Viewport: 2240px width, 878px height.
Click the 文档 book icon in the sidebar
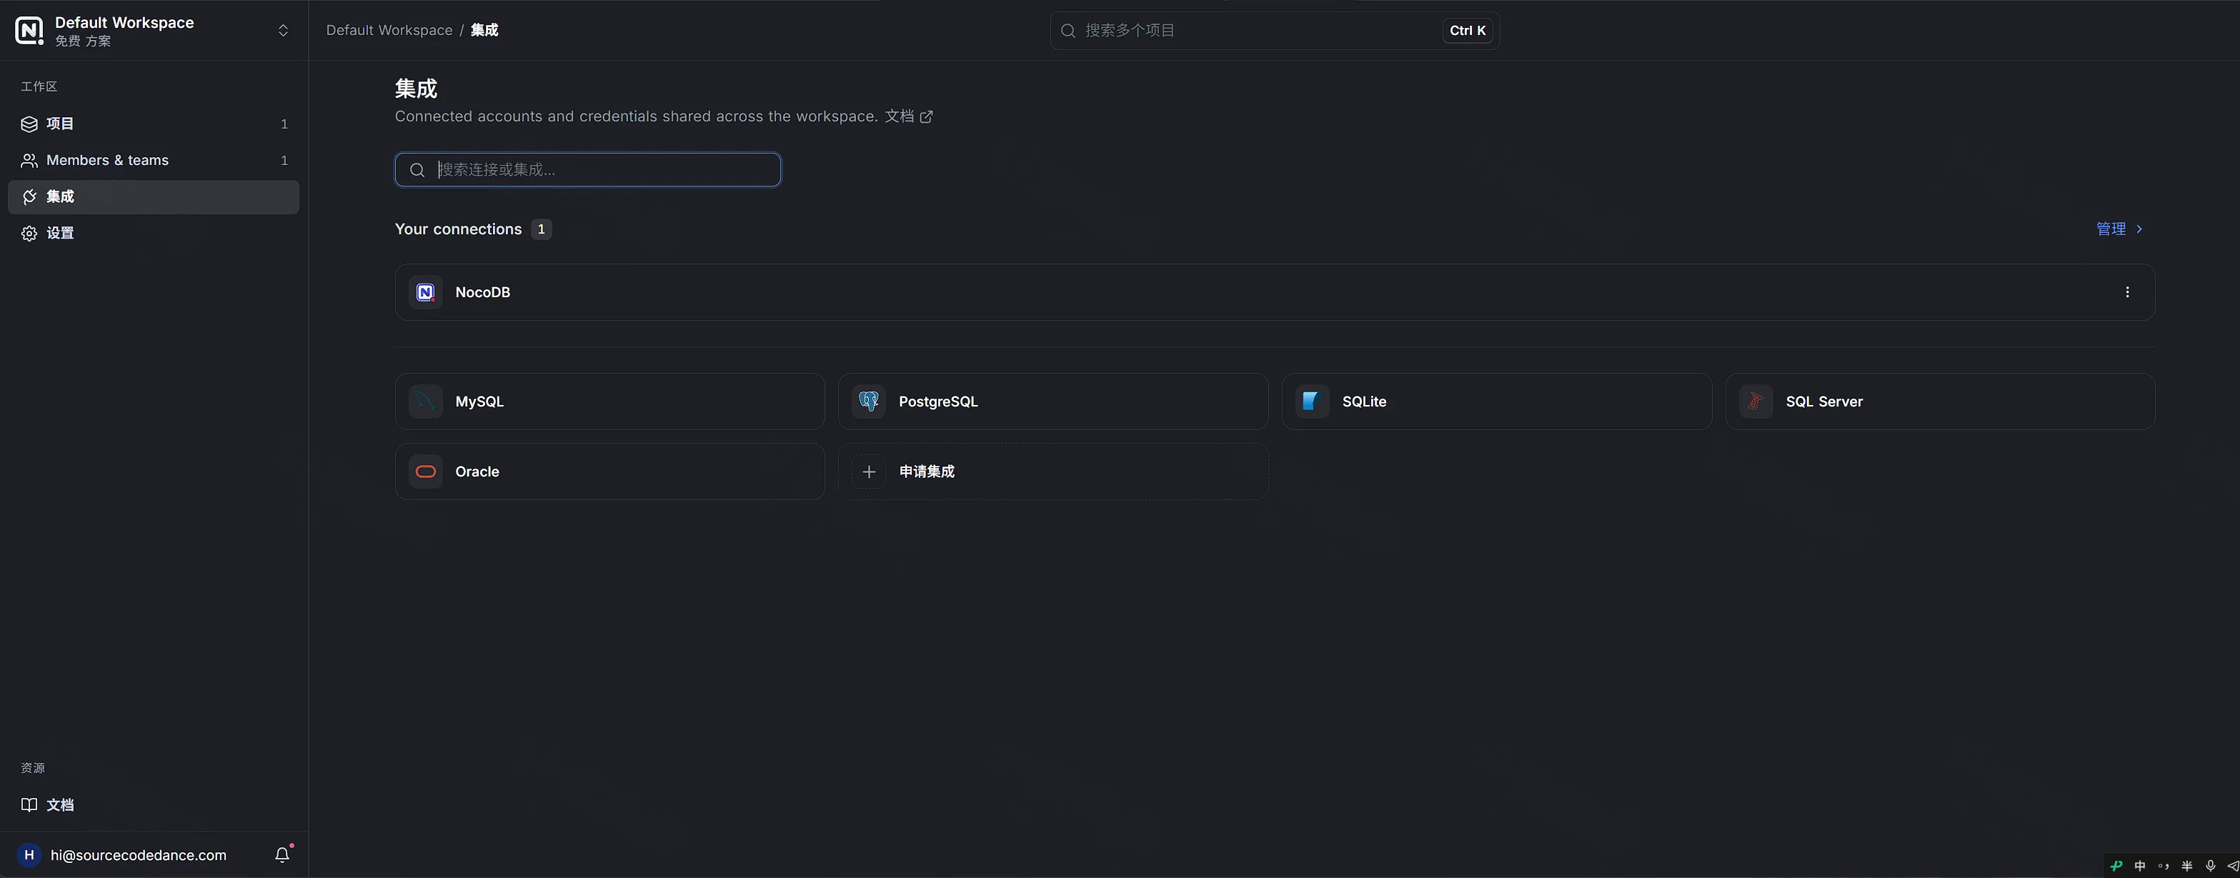coord(29,805)
